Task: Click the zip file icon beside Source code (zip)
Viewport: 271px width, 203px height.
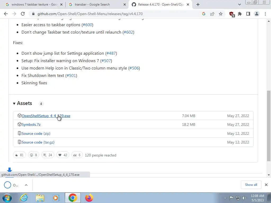Action: [20, 133]
